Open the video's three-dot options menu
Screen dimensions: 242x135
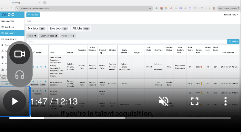(226, 101)
